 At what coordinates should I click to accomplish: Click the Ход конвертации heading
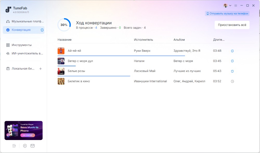94,23
